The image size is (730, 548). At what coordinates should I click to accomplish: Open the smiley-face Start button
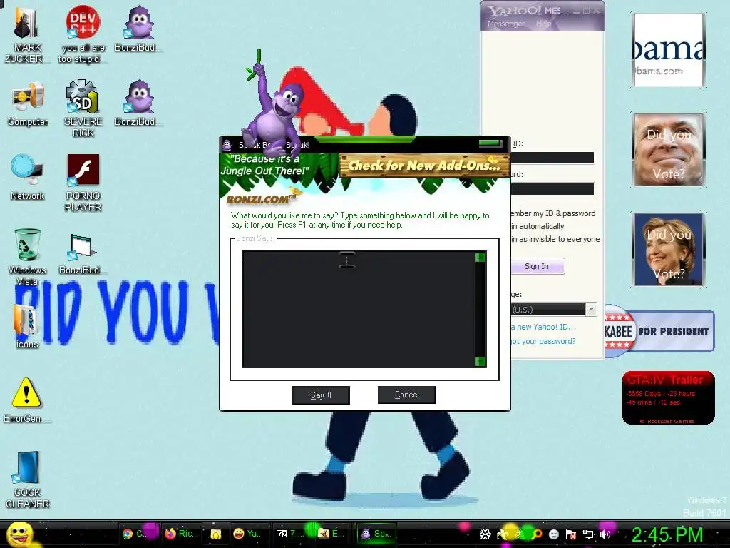click(x=19, y=534)
